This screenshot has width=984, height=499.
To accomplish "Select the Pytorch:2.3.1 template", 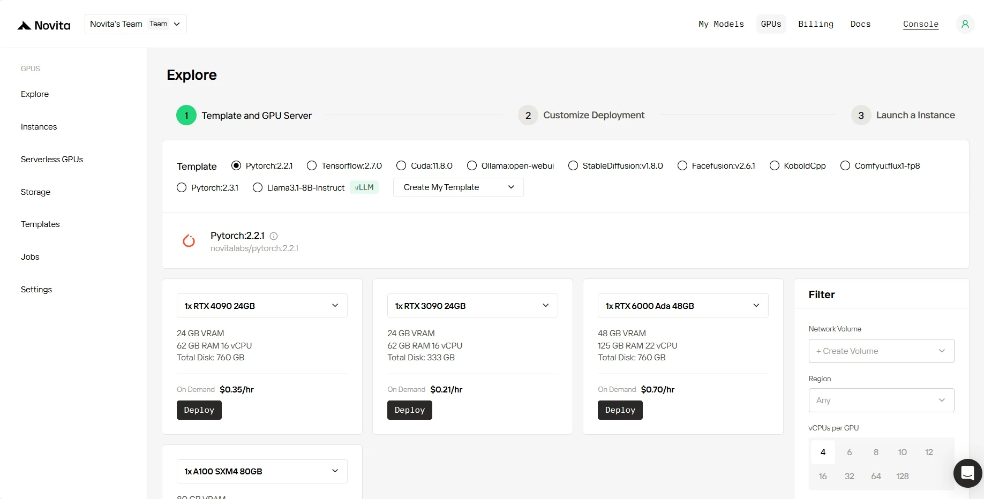I will point(182,187).
